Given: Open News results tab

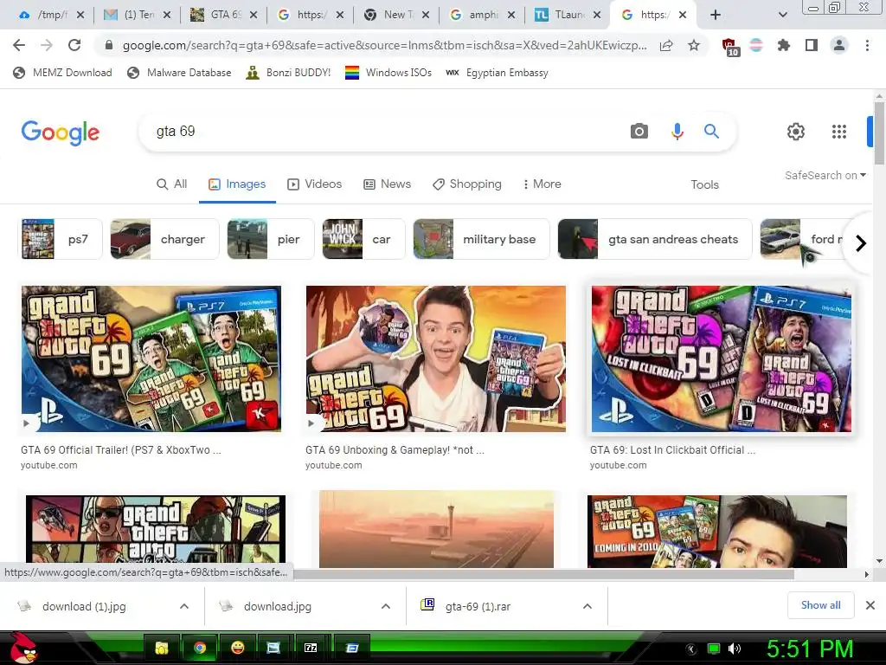Looking at the screenshot, I should pyautogui.click(x=387, y=184).
